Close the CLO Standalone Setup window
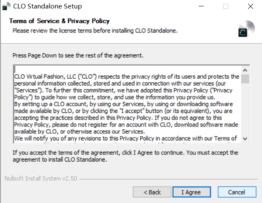This screenshot has height=203, width=262. 250,6
